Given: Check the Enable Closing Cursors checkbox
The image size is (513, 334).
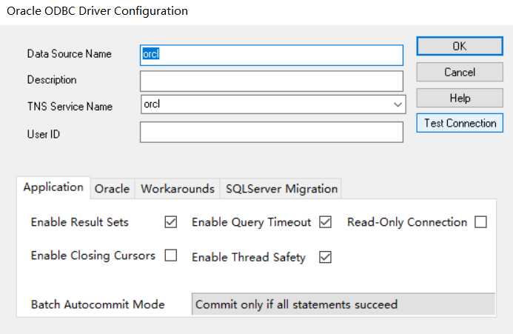Looking at the screenshot, I should [171, 255].
